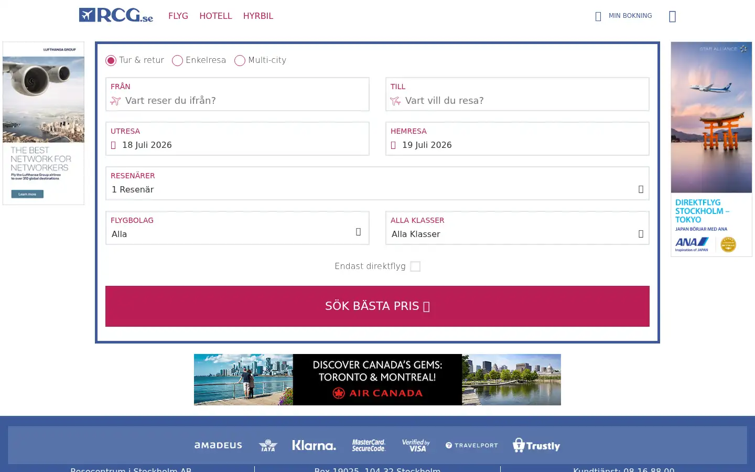Image resolution: width=755 pixels, height=472 pixels.
Task: Click Resecentrum i Stockholm AB text
Action: [131, 469]
